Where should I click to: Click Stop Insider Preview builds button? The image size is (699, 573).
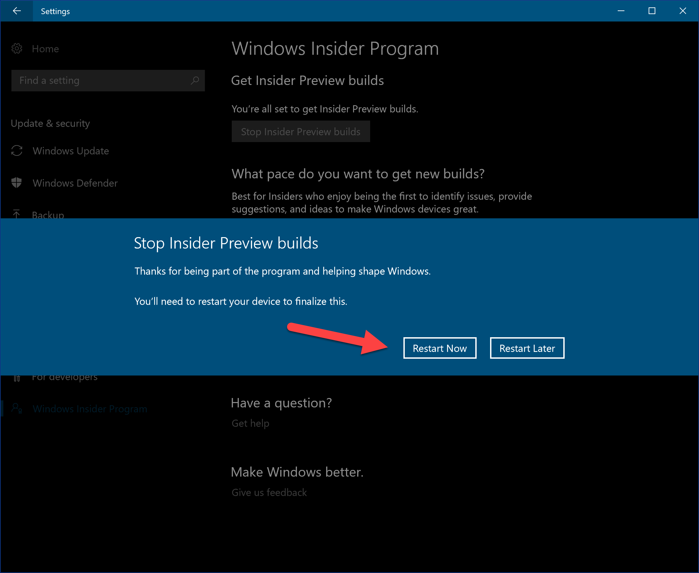tap(301, 132)
